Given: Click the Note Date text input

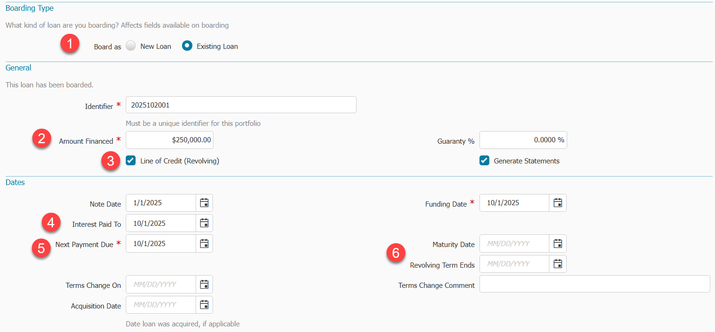Looking at the screenshot, I should coord(160,203).
